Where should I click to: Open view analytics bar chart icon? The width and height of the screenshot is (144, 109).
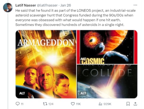coord(100,104)
